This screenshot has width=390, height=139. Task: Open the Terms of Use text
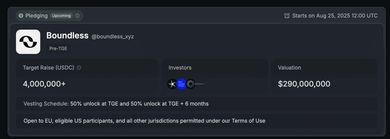[x=249, y=121]
